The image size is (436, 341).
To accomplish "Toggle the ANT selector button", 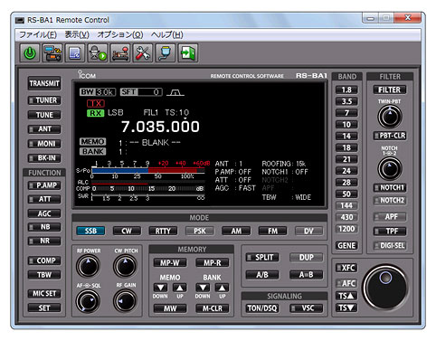I will pos(44,129).
